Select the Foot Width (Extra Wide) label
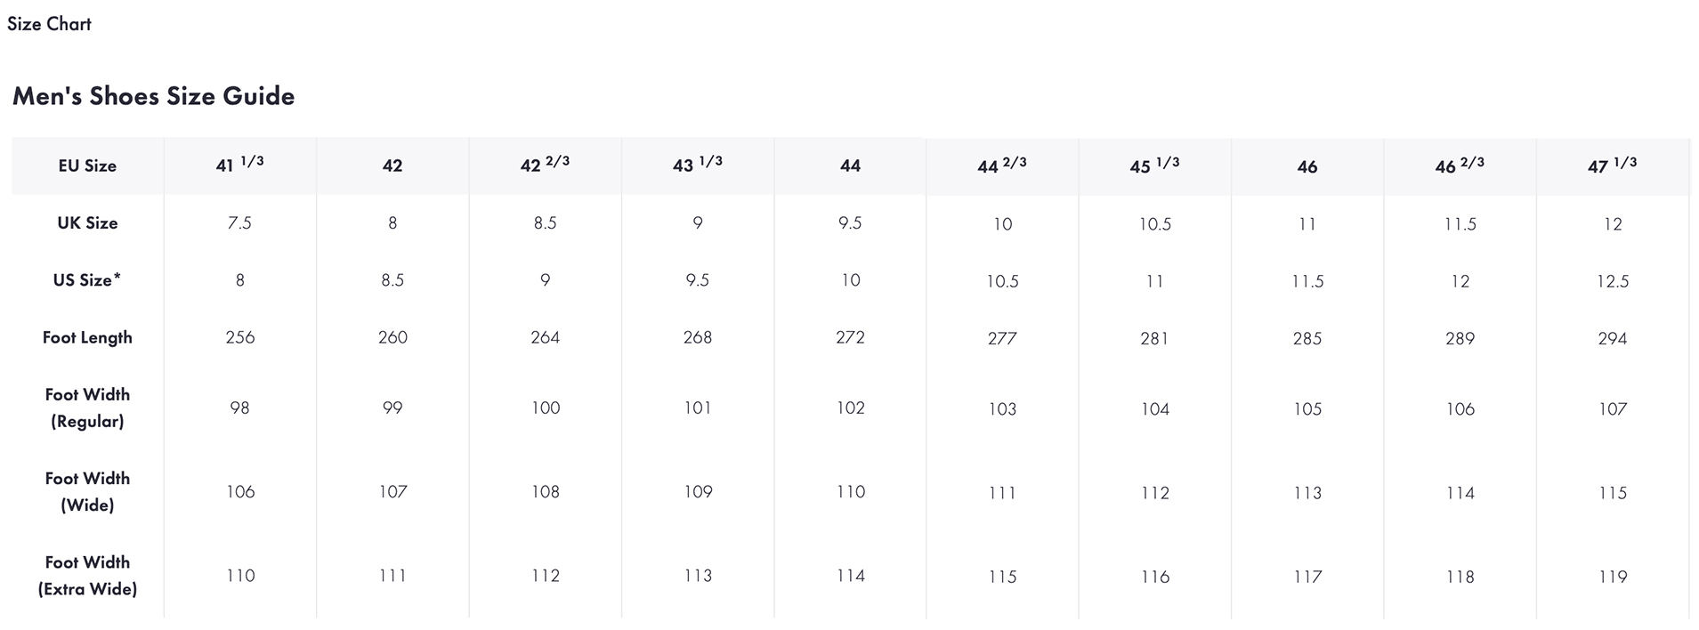The height and width of the screenshot is (630, 1699). [x=87, y=576]
